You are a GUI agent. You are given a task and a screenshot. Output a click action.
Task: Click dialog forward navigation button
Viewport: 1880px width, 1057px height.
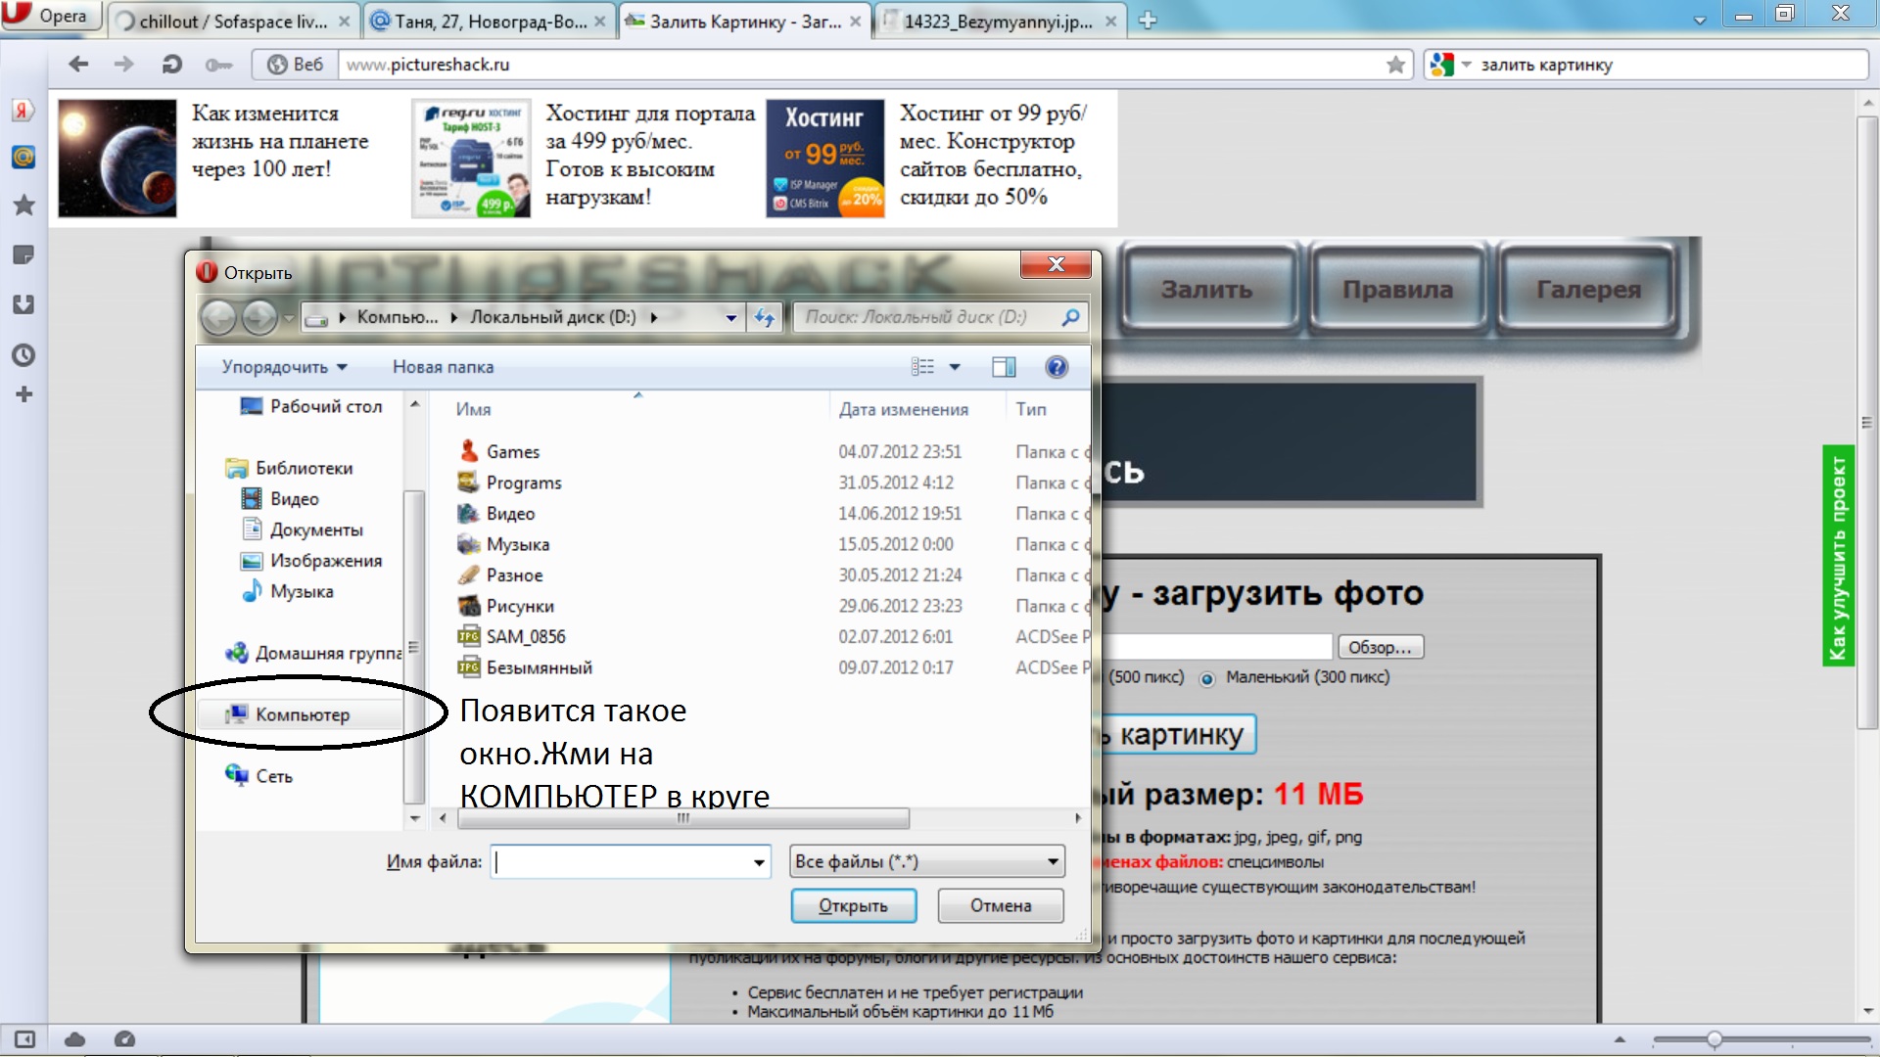pyautogui.click(x=259, y=317)
